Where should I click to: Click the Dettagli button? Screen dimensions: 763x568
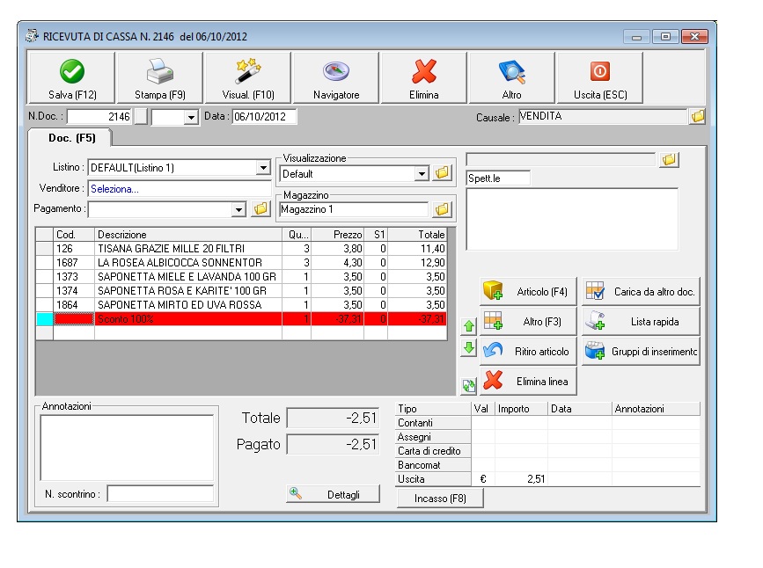pyautogui.click(x=333, y=494)
